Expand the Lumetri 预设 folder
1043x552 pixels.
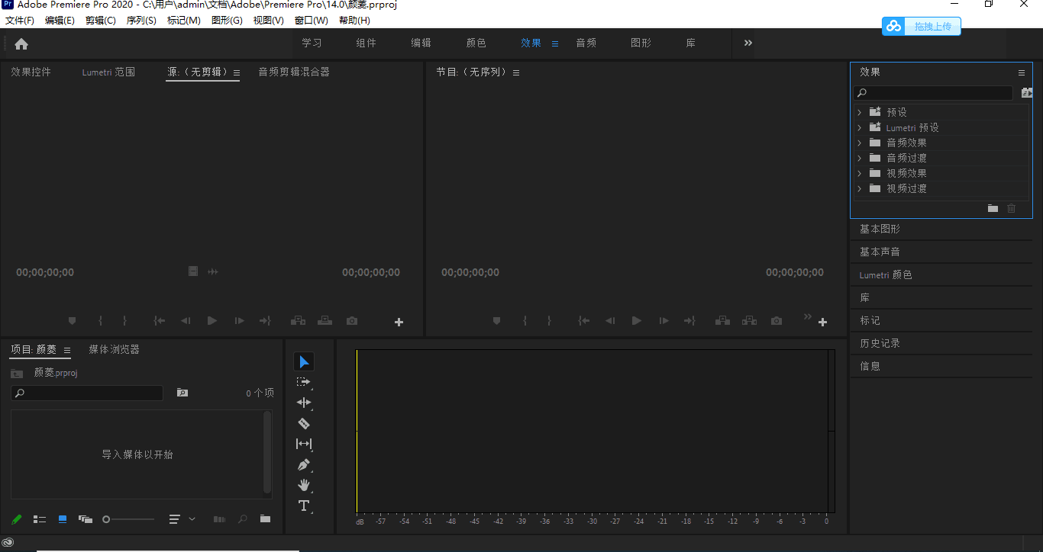[859, 127]
